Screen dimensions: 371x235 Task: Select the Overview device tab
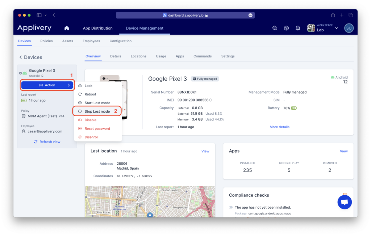point(93,56)
